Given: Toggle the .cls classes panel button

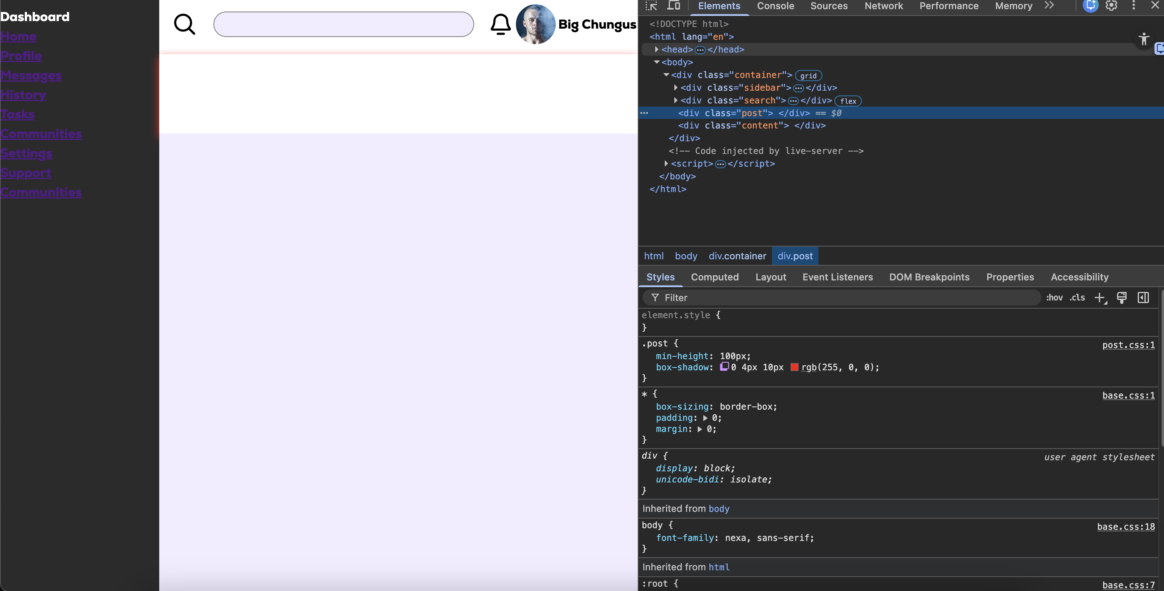Looking at the screenshot, I should click(x=1077, y=297).
